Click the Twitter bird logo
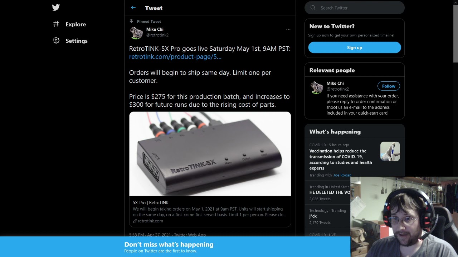 tap(56, 7)
